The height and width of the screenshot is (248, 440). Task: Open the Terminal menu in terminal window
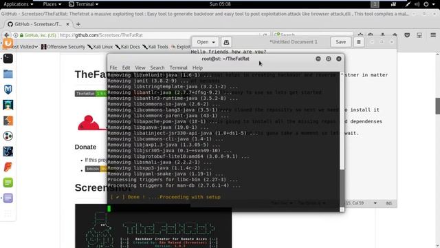178,68
